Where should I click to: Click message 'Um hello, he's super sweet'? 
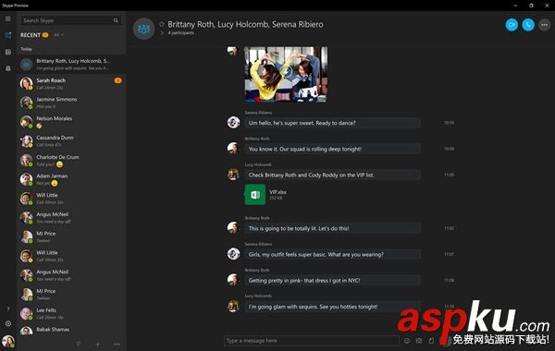(332, 123)
